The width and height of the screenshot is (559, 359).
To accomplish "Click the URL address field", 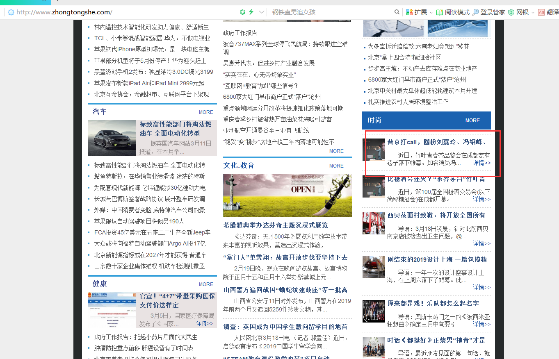I will (64, 12).
